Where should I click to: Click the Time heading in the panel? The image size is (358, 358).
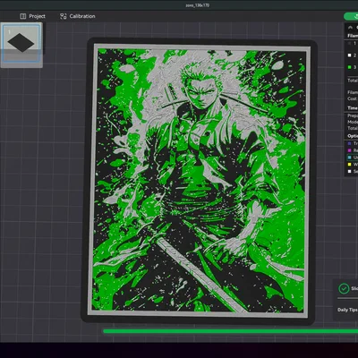click(x=353, y=107)
